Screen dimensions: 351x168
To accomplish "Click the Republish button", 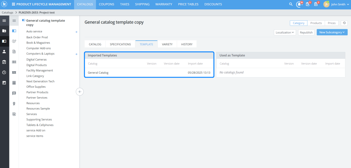I will pos(306,32).
